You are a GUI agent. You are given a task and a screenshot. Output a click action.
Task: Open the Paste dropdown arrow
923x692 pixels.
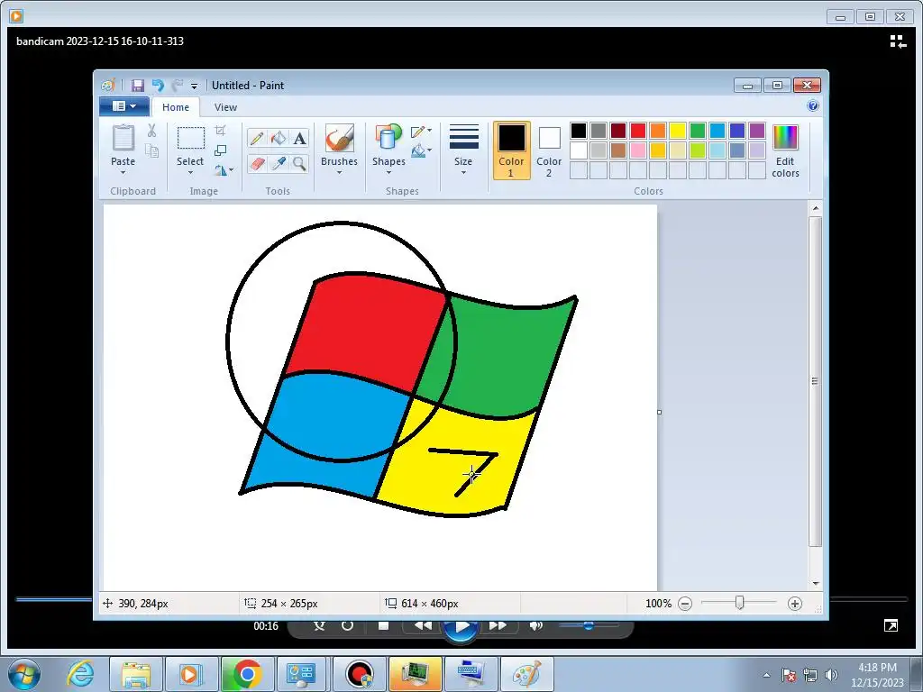click(123, 172)
